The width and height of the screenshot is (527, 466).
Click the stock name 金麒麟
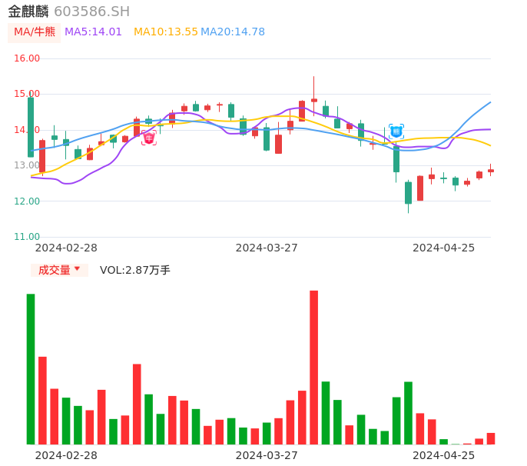click(28, 12)
